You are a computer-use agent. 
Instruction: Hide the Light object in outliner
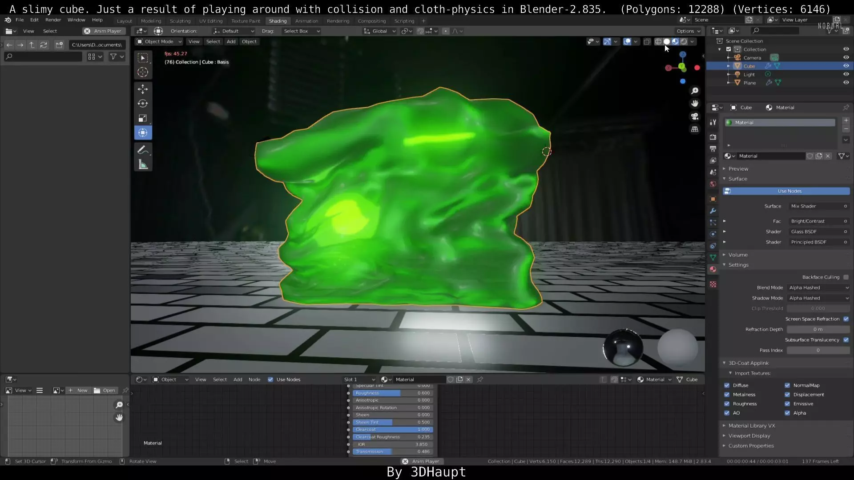[x=846, y=74]
